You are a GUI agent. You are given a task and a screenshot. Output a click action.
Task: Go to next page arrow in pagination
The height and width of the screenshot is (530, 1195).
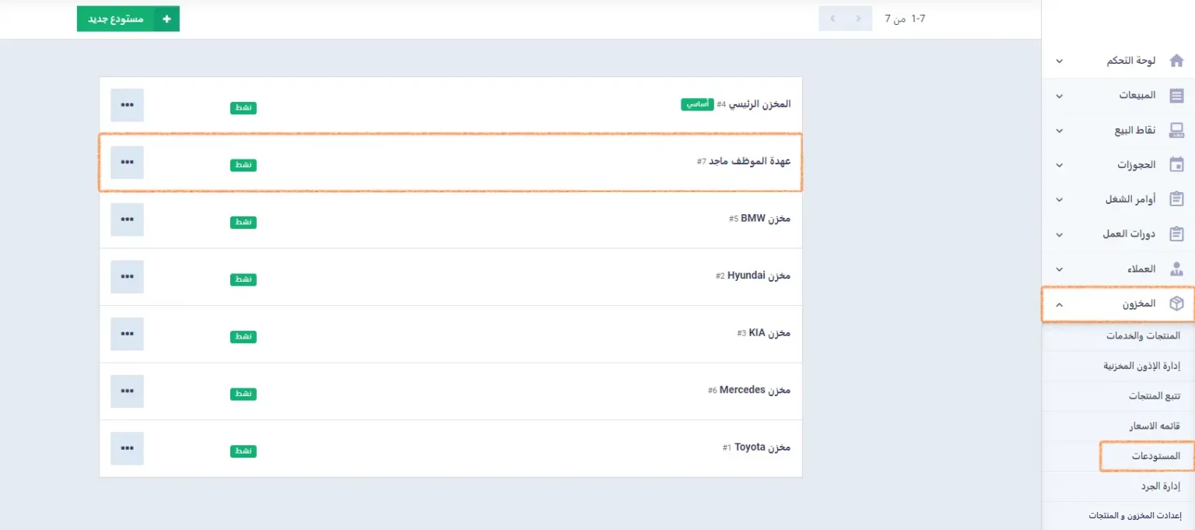pos(832,18)
